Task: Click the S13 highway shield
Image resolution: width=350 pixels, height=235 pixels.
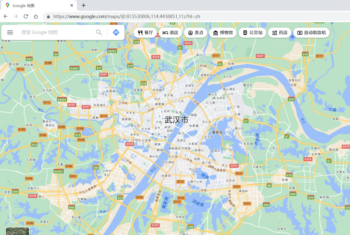Action: (x=120, y=198)
